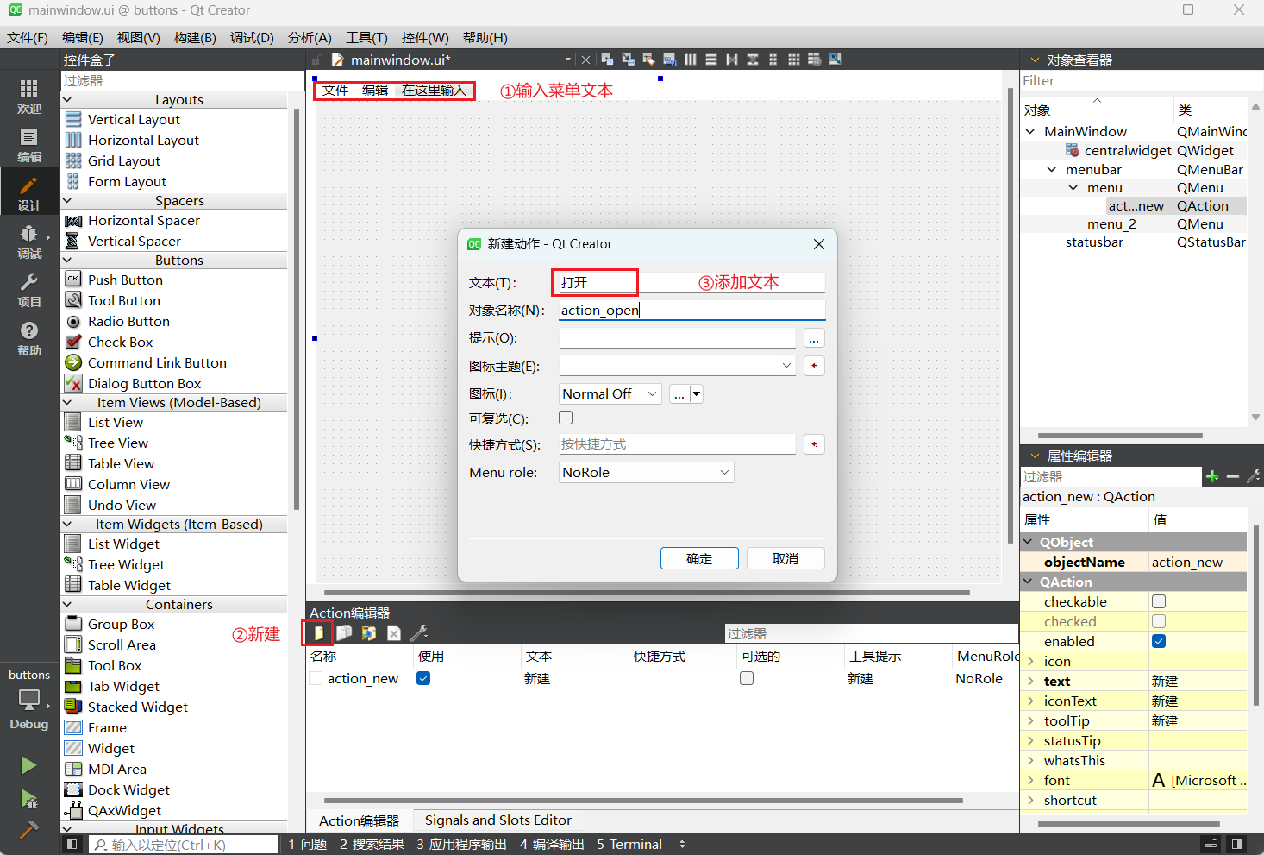The width and height of the screenshot is (1264, 855).
Task: Click copy icon in Action editor toolbar
Action: coord(343,633)
